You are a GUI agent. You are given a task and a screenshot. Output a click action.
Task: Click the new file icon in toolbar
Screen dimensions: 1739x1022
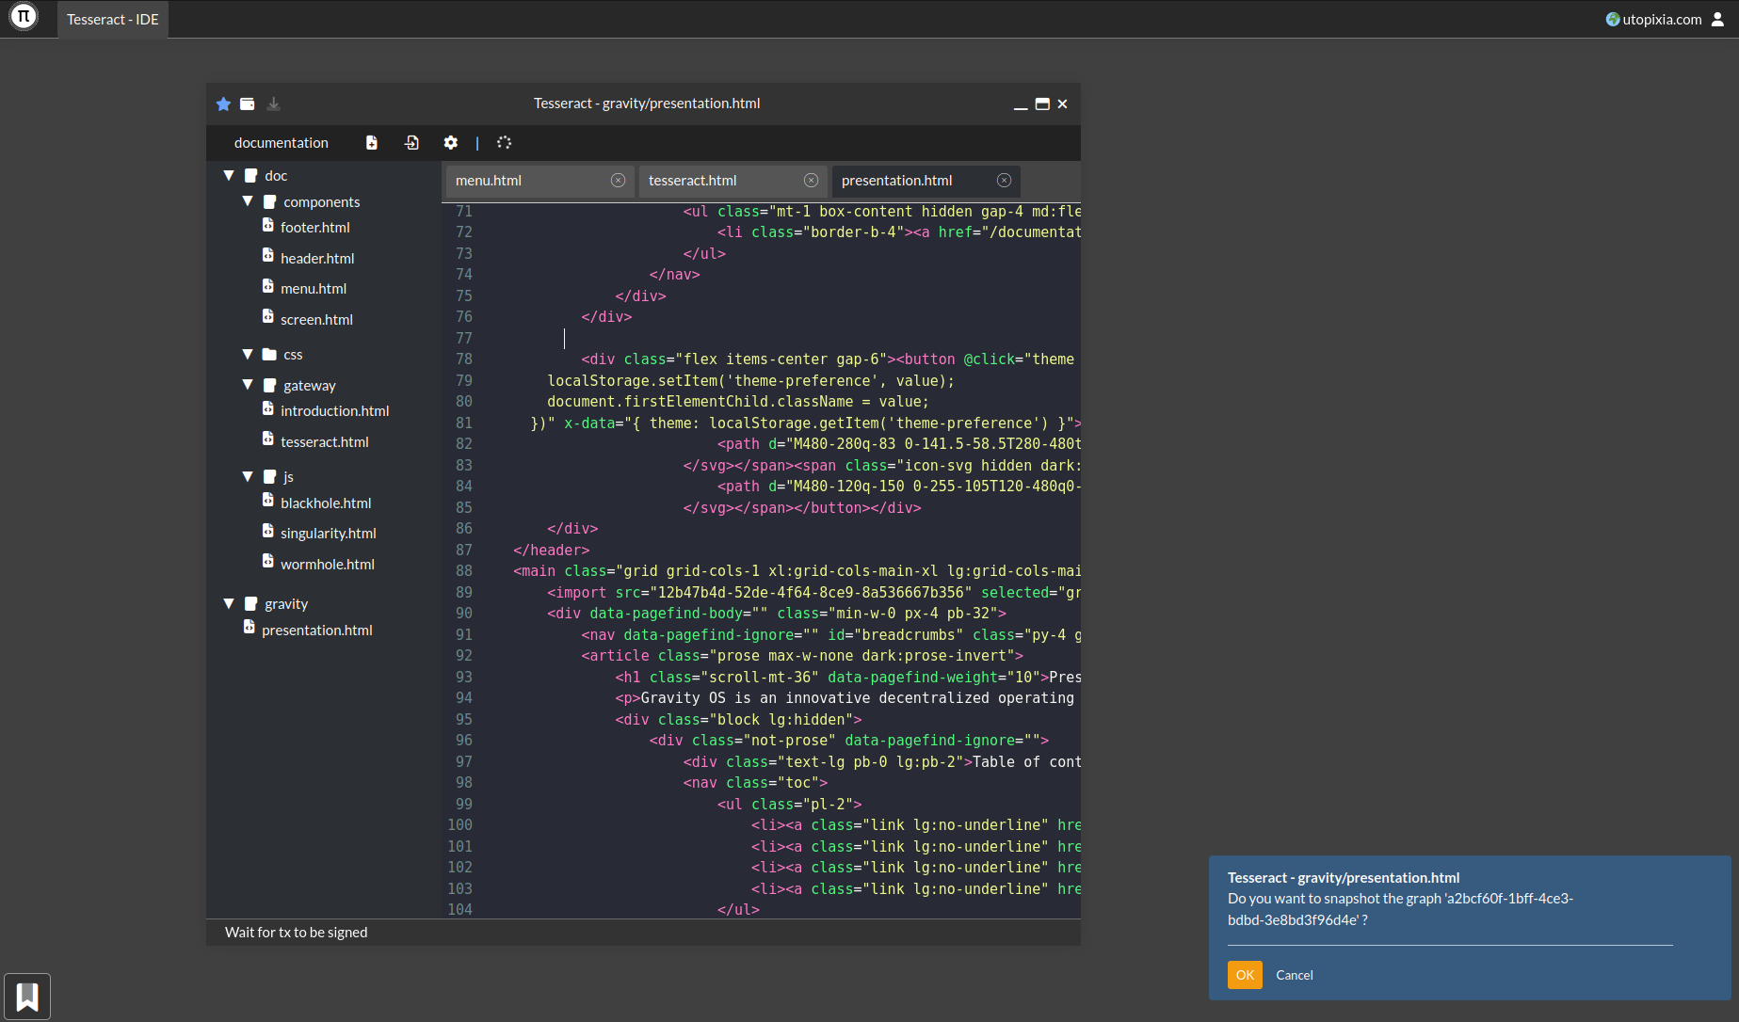coord(372,142)
